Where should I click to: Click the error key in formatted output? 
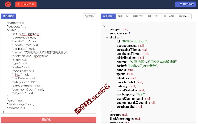[x=115, y=115]
